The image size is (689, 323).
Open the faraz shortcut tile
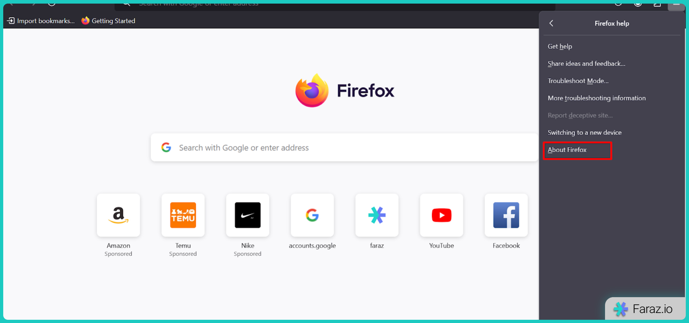(x=377, y=215)
